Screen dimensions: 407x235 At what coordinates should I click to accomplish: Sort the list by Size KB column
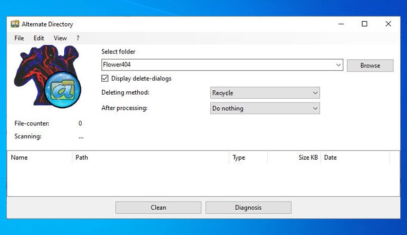294,157
